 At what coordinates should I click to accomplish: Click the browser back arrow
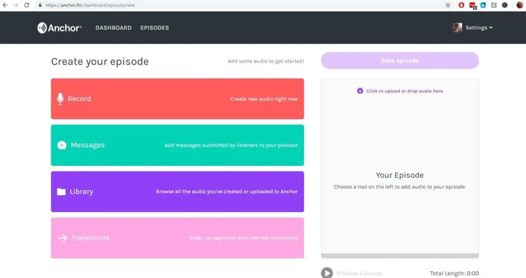click(x=5, y=5)
